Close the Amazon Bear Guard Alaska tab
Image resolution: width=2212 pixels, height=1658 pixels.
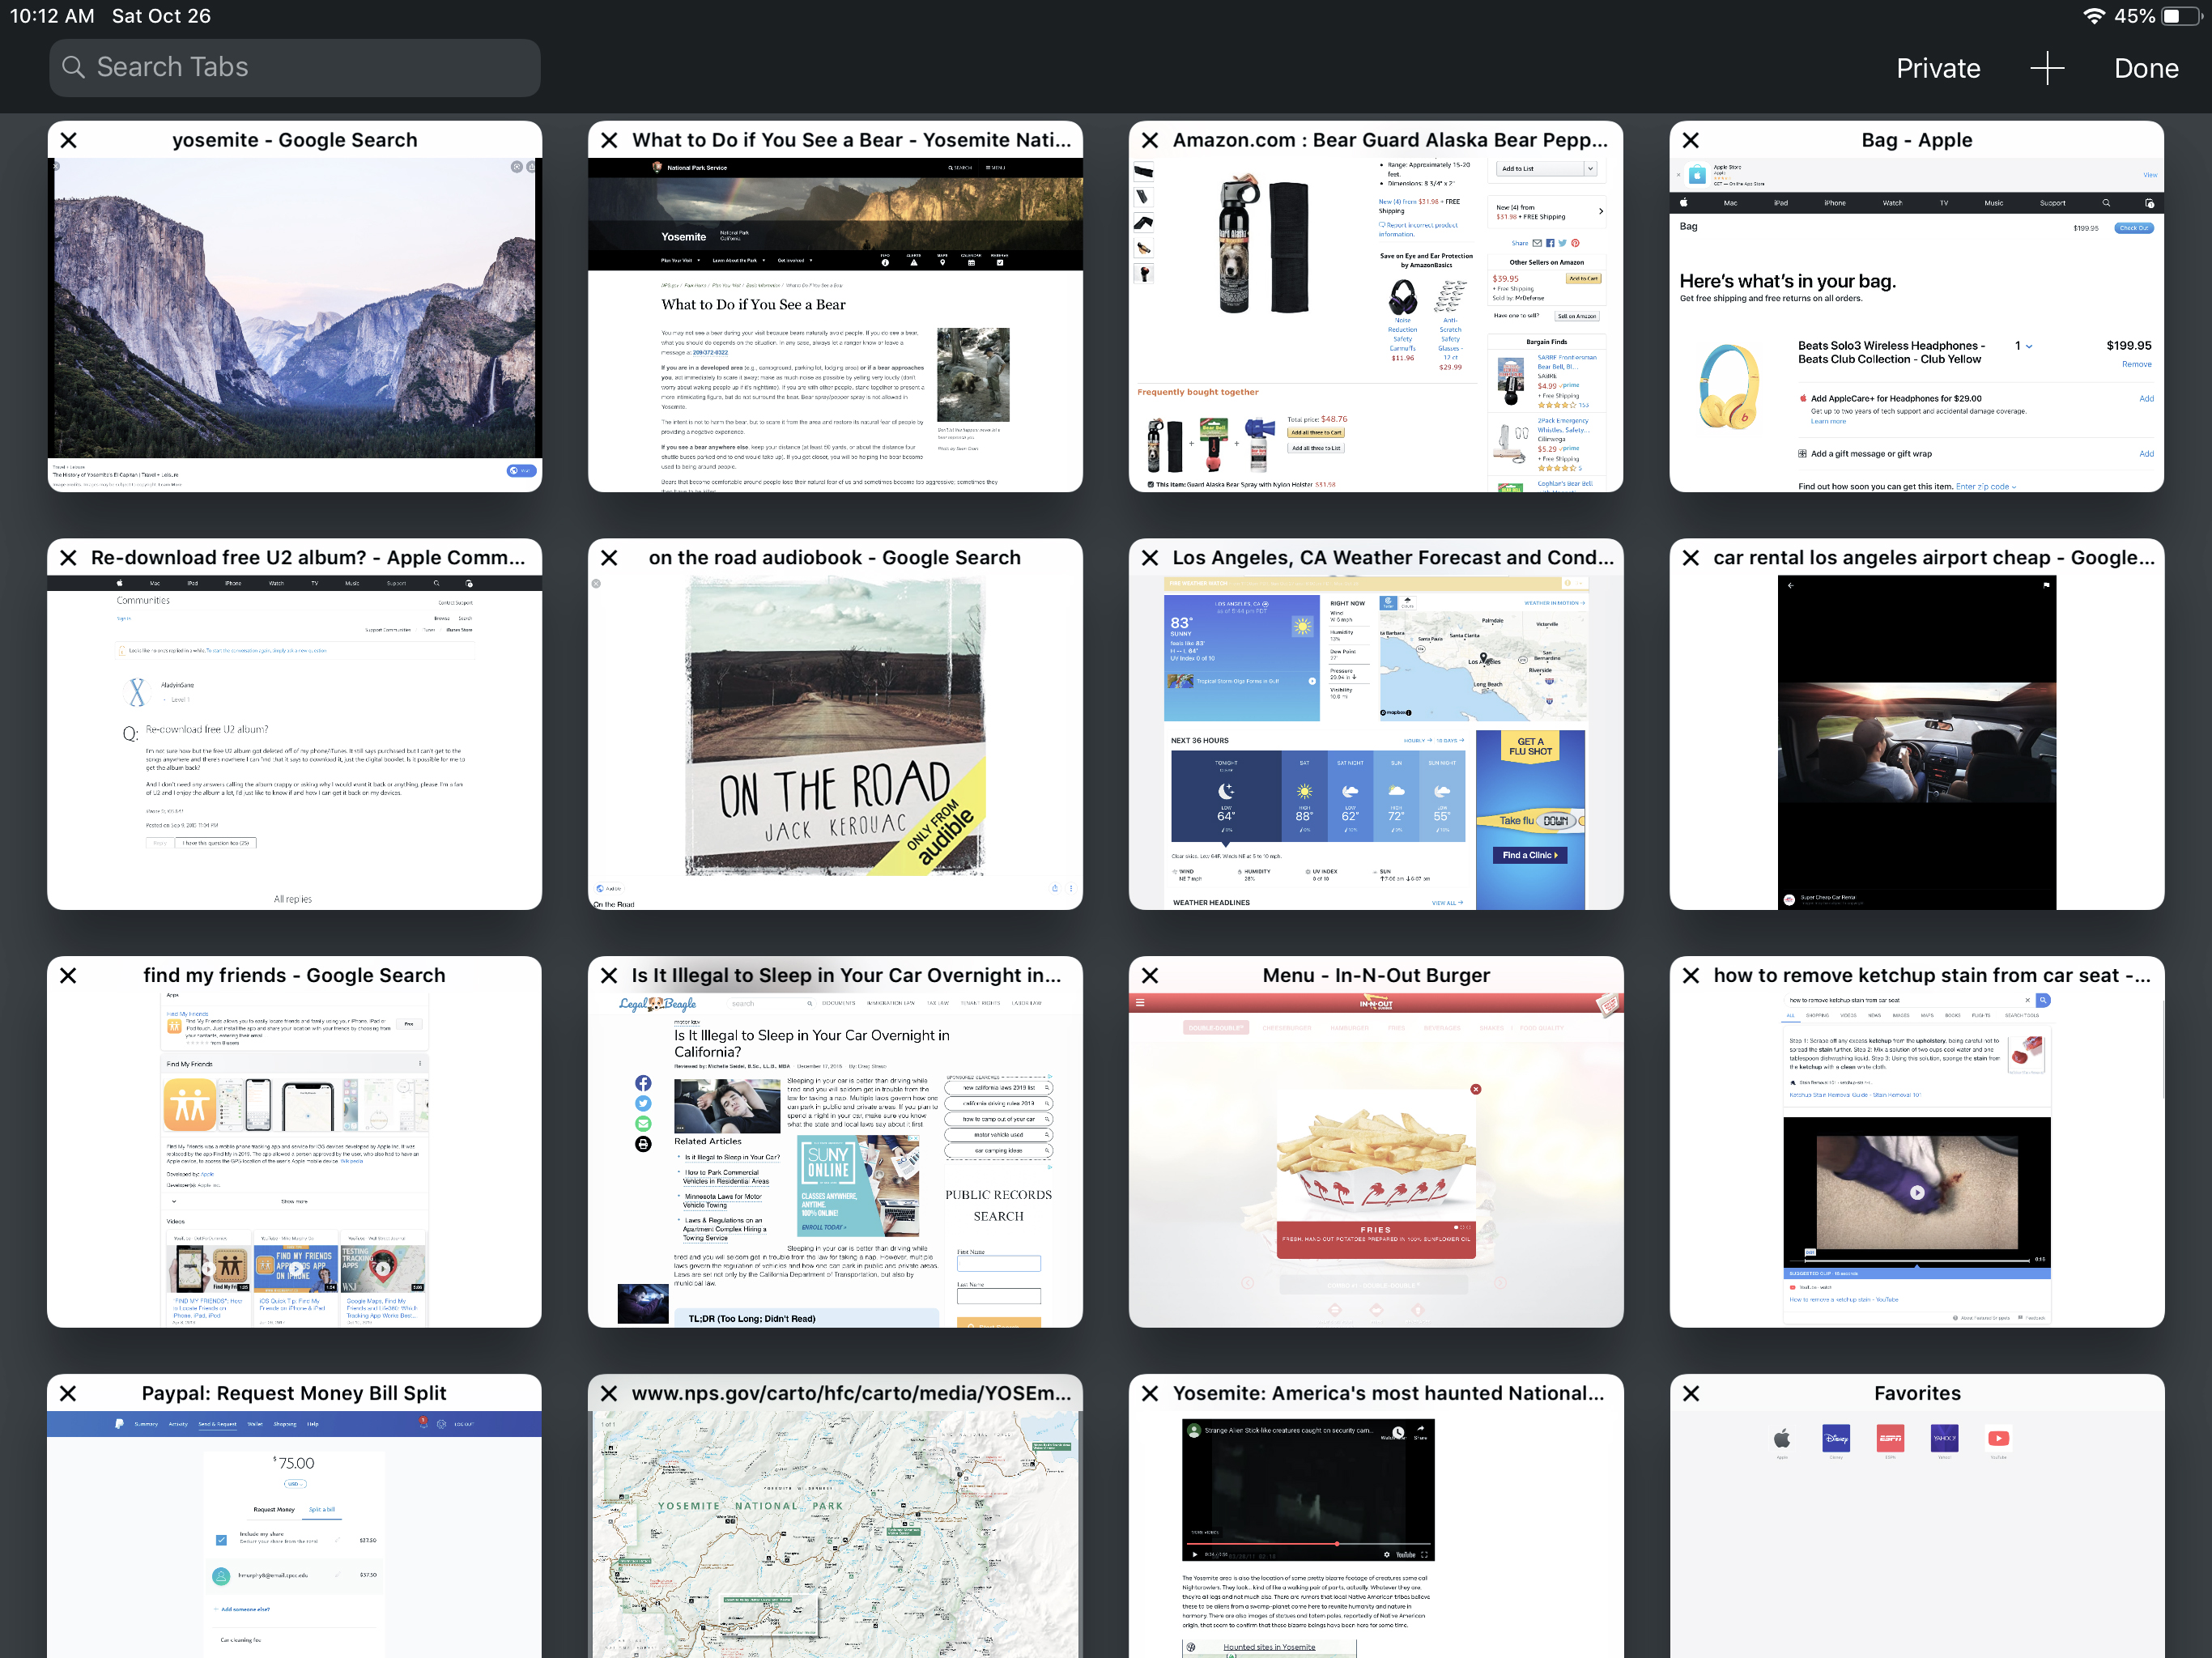(x=1150, y=140)
